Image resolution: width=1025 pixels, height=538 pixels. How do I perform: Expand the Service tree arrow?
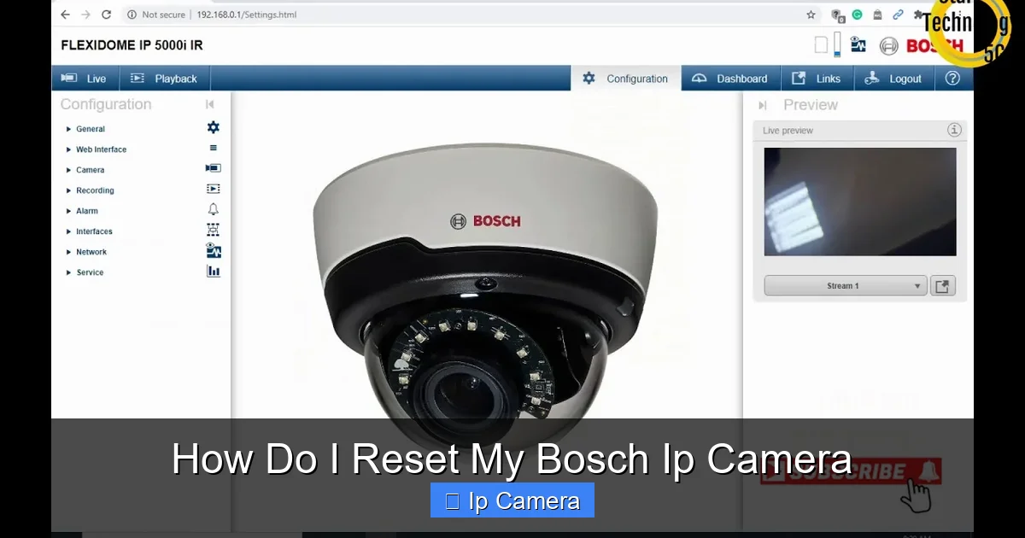click(69, 272)
